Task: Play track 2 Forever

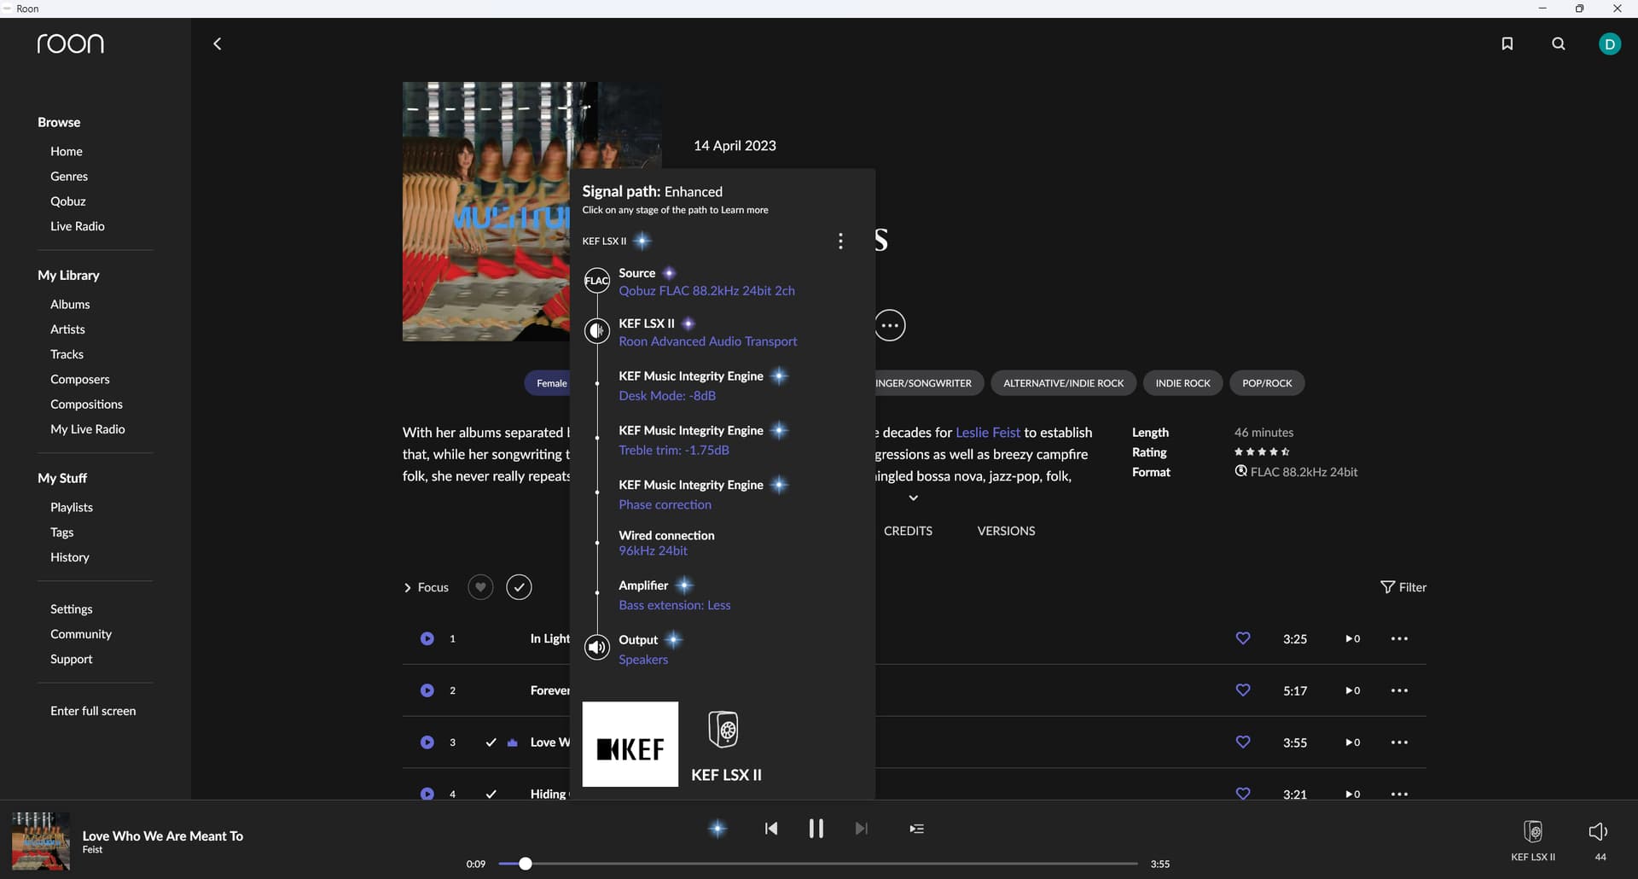Action: [427, 690]
